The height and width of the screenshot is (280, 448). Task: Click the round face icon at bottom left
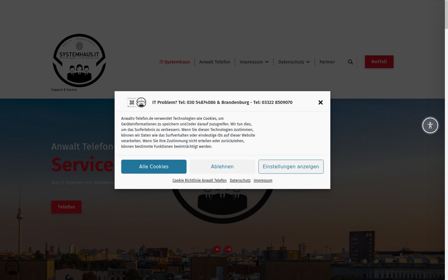tap(12, 267)
